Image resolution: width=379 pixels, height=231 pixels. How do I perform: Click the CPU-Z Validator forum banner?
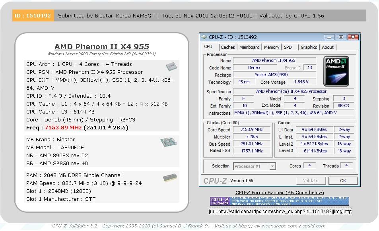pyautogui.click(x=280, y=201)
